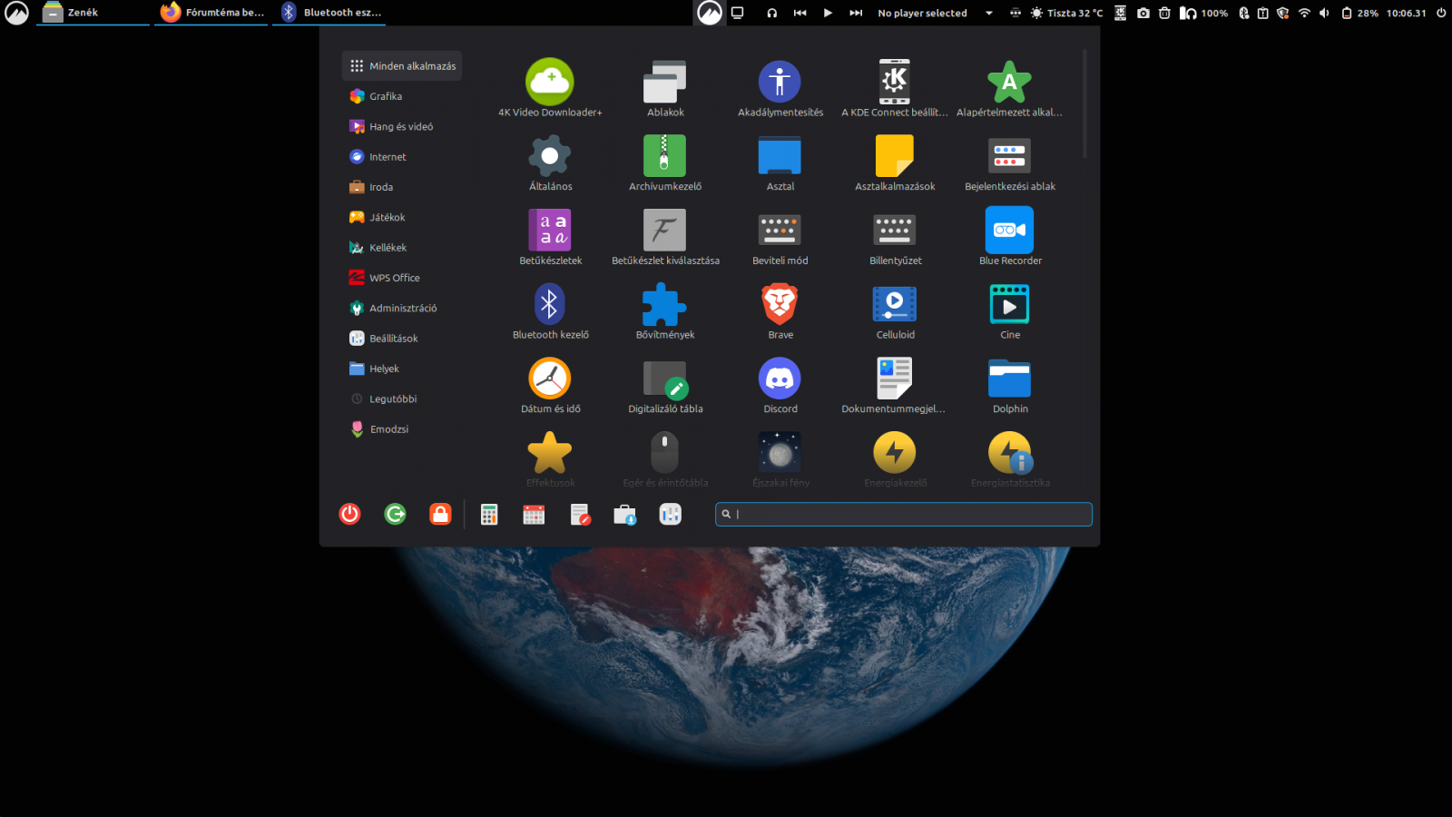Click play in the panel media controls
This screenshot has height=817, width=1452.
pos(828,13)
